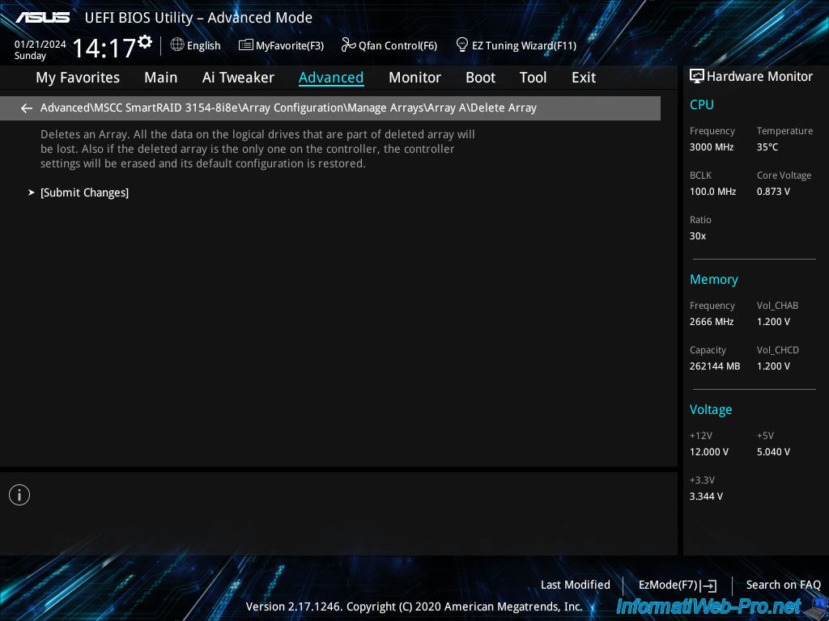Open MyFavorite(F3) list icon
Screen dimensions: 829x621
(x=246, y=45)
